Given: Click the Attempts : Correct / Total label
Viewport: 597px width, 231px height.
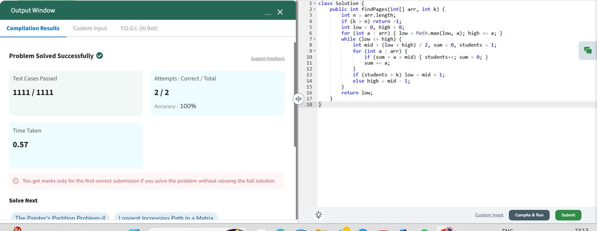Looking at the screenshot, I should (x=185, y=78).
